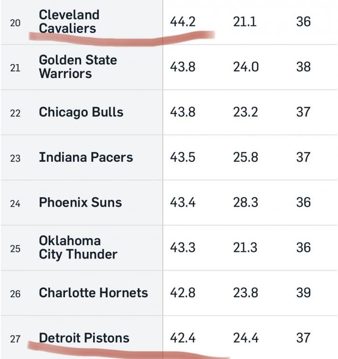Click rank number 23 beside Indiana Pacers
The image size is (338, 359).
coord(15,158)
